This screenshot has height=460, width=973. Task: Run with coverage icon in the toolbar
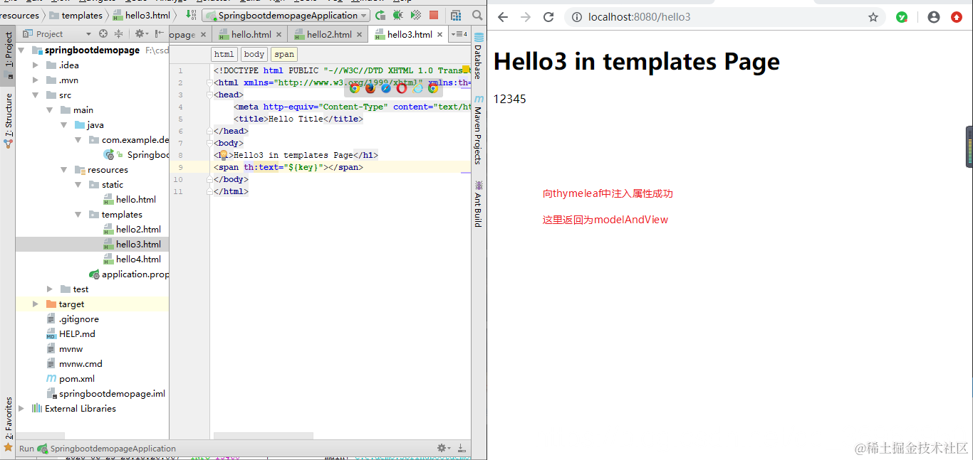pos(416,15)
